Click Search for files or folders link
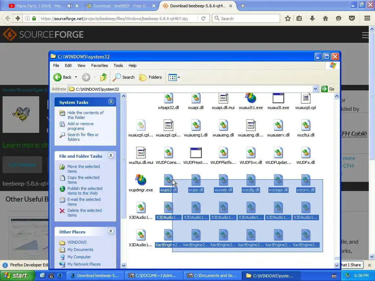The width and height of the screenshot is (375, 281). [83, 137]
